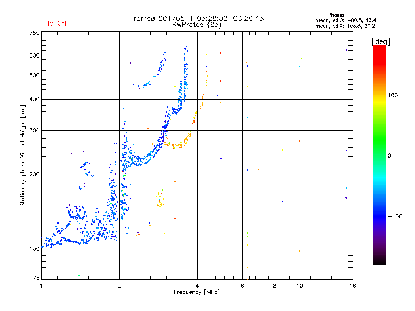The height and width of the screenshot is (311, 415).
Task: Click the title 'Tromsø 20170511 03:28:00-03:29:43'
Action: click(x=197, y=18)
